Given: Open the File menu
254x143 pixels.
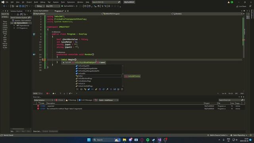Looking at the screenshot, I should (x=7, y=2).
